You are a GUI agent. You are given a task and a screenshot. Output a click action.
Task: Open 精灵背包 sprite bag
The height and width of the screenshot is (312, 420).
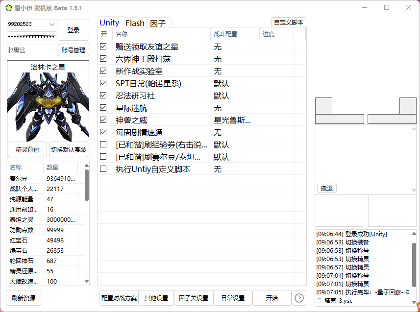pyautogui.click(x=27, y=149)
